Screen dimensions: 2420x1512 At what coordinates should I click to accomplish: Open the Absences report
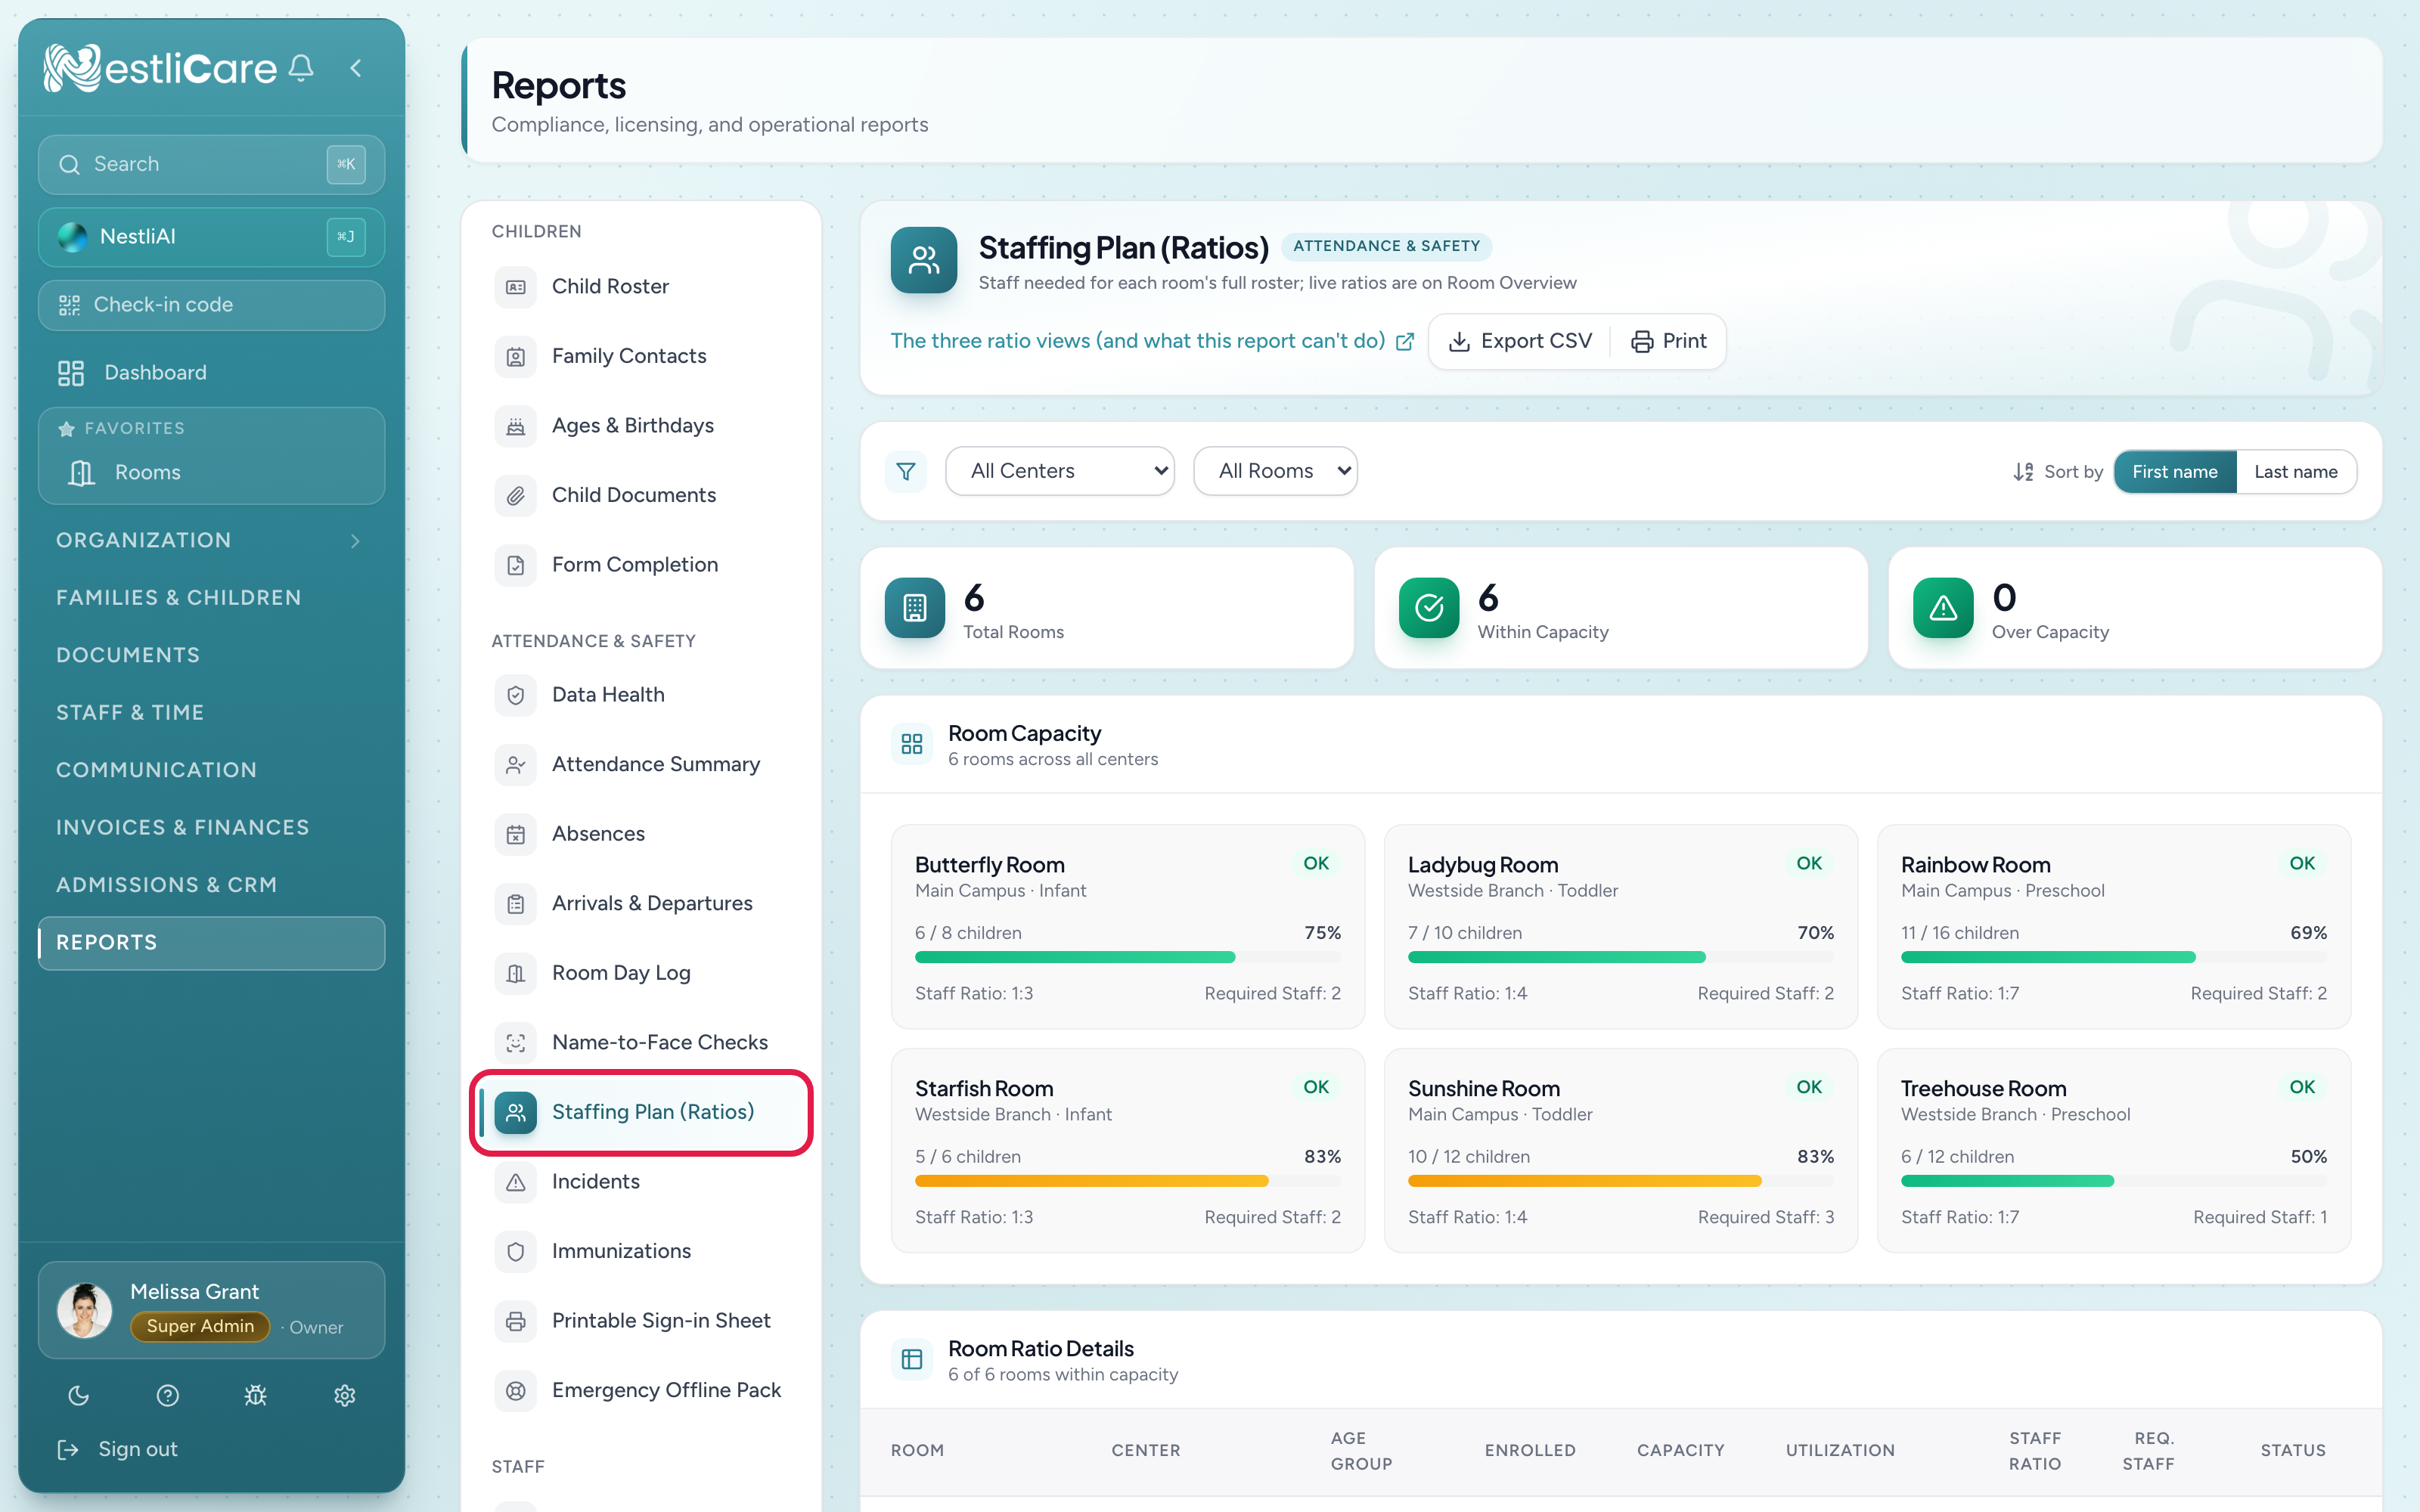(x=641, y=834)
